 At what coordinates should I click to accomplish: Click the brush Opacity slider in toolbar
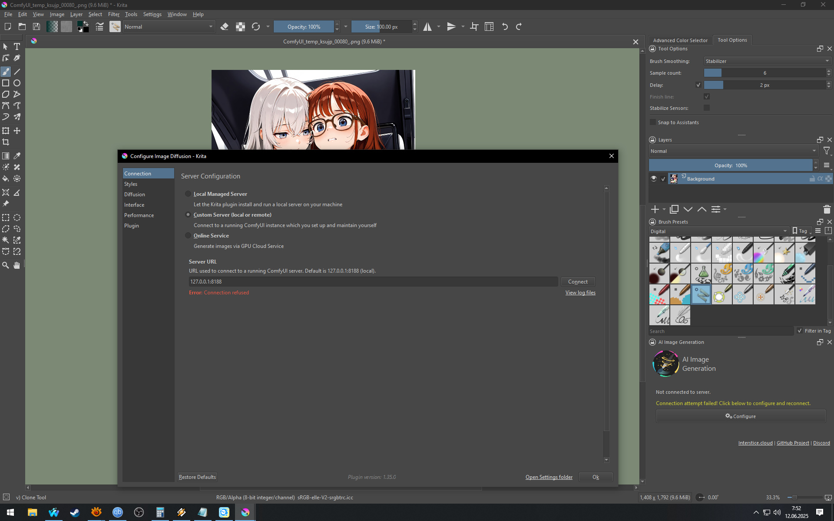304,27
